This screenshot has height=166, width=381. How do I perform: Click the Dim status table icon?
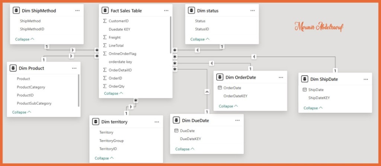click(191, 11)
